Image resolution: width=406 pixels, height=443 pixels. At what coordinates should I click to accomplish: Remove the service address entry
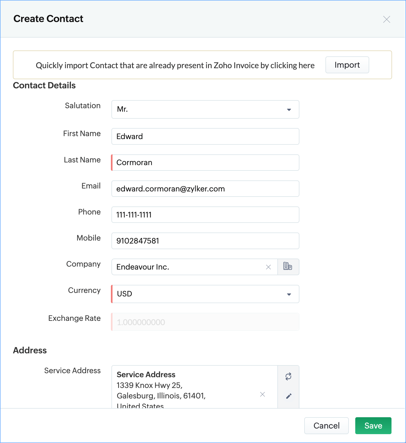click(263, 394)
